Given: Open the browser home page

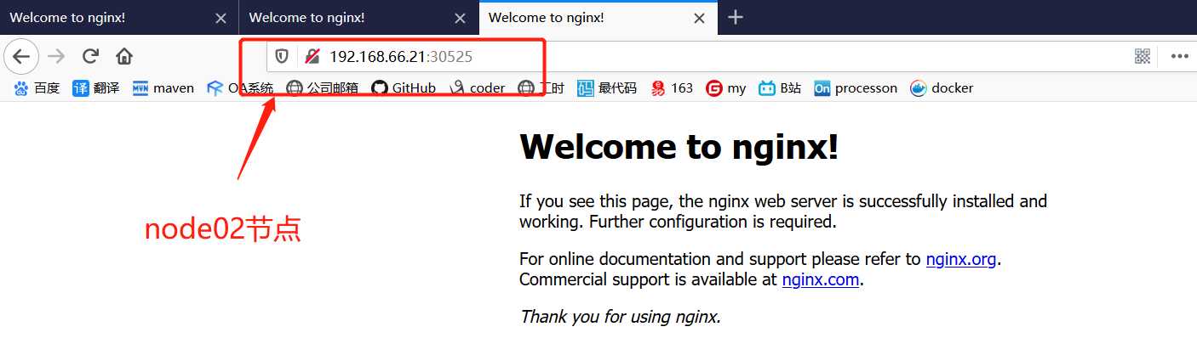Looking at the screenshot, I should pos(124,57).
